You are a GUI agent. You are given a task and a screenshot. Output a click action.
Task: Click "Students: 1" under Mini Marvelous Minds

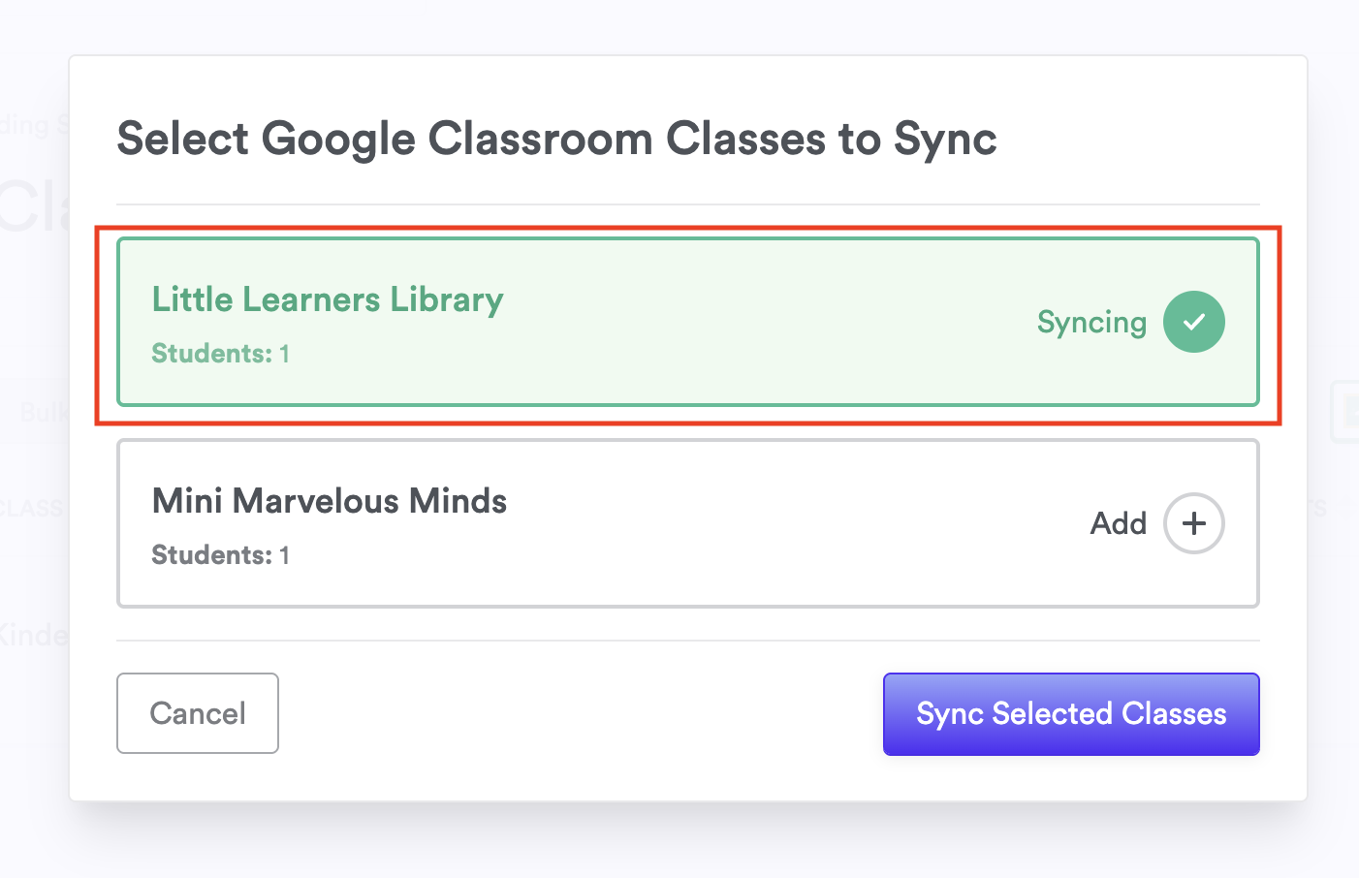pyautogui.click(x=220, y=555)
